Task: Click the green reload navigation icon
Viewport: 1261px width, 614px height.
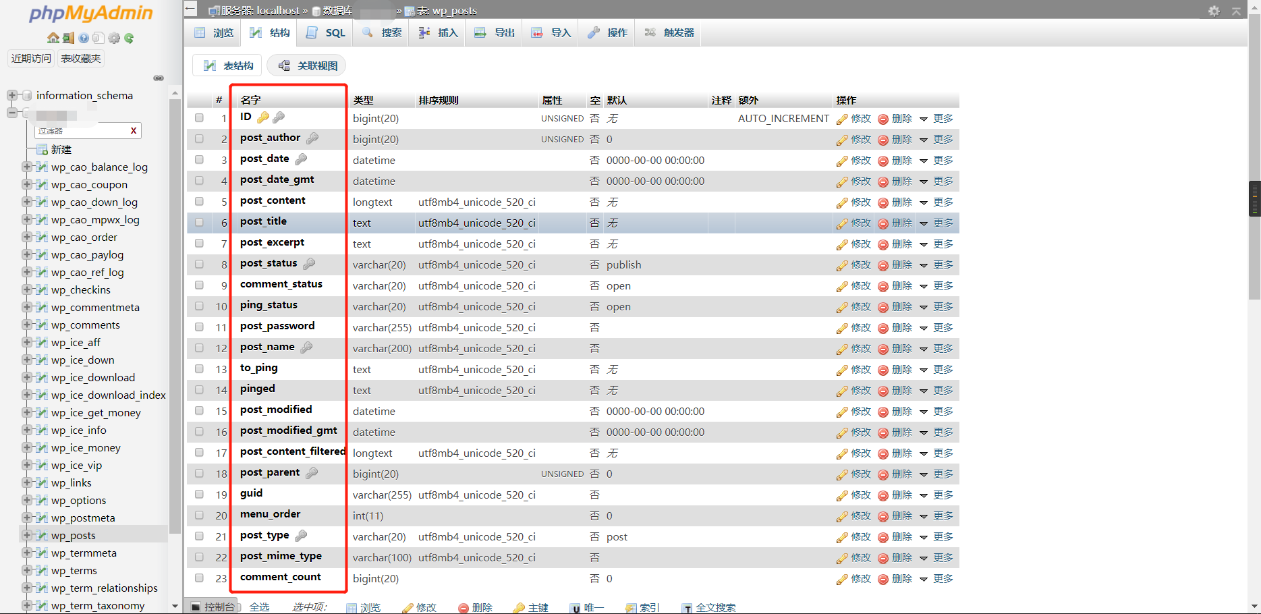Action: (x=129, y=38)
